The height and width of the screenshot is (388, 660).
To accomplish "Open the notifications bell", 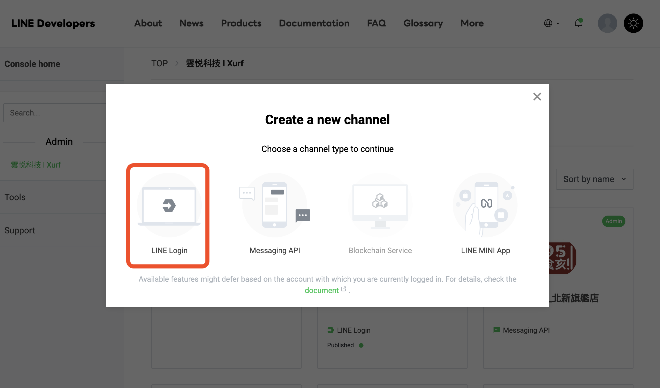I will [x=578, y=23].
